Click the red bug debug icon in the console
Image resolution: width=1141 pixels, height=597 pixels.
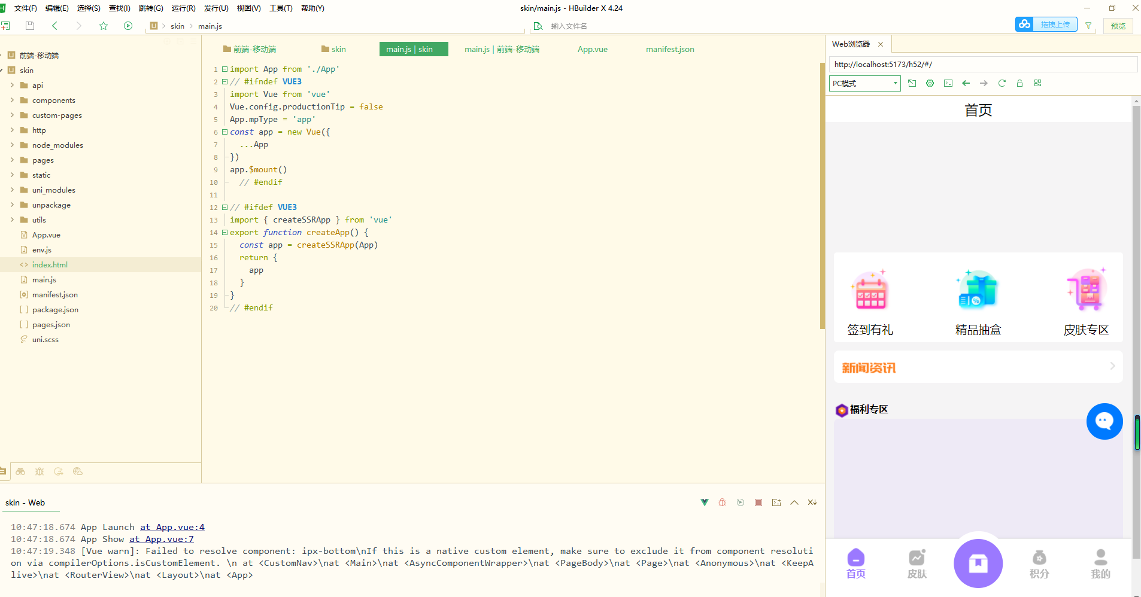tap(723, 502)
